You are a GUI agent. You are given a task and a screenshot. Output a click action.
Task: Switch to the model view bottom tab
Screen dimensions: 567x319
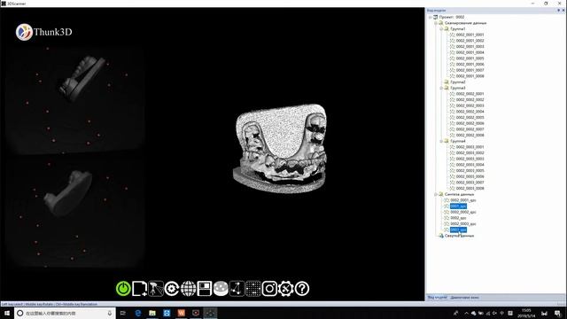pyautogui.click(x=437, y=298)
